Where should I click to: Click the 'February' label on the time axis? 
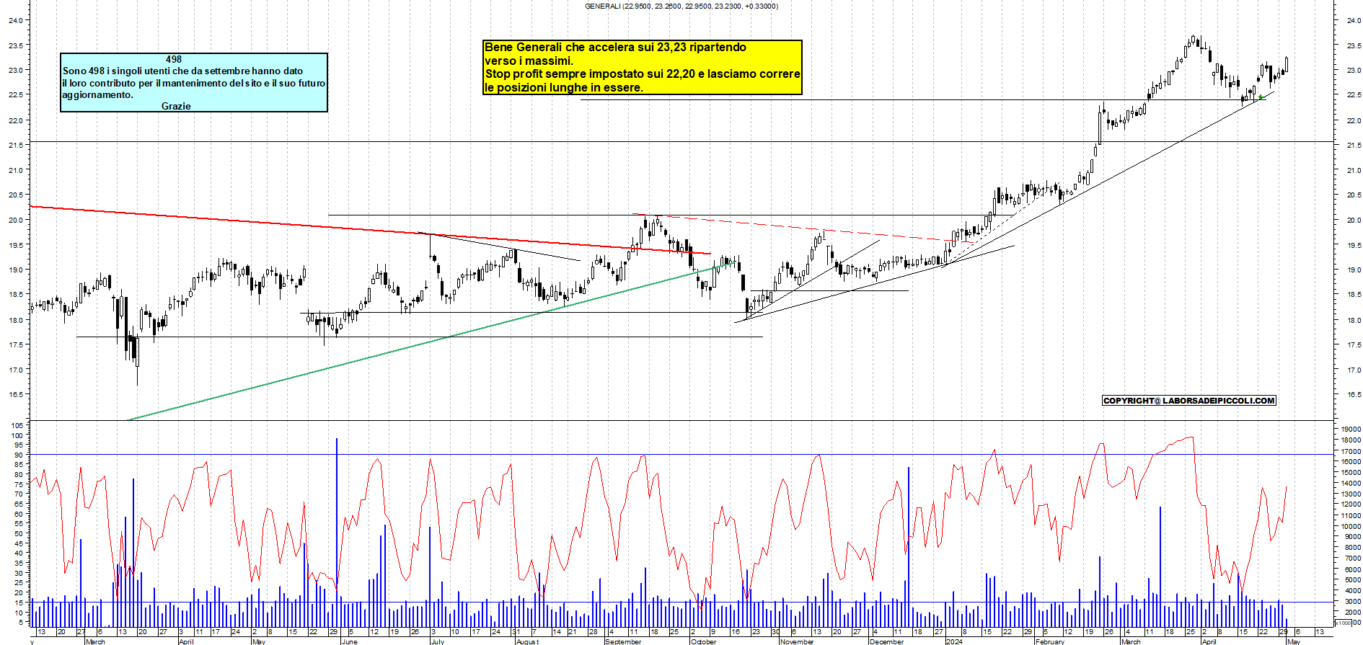(x=1050, y=641)
